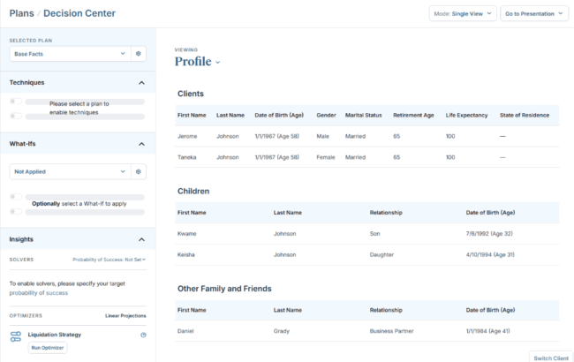
Task: Open settings gear beside Base Facts plan
Action: (x=139, y=54)
